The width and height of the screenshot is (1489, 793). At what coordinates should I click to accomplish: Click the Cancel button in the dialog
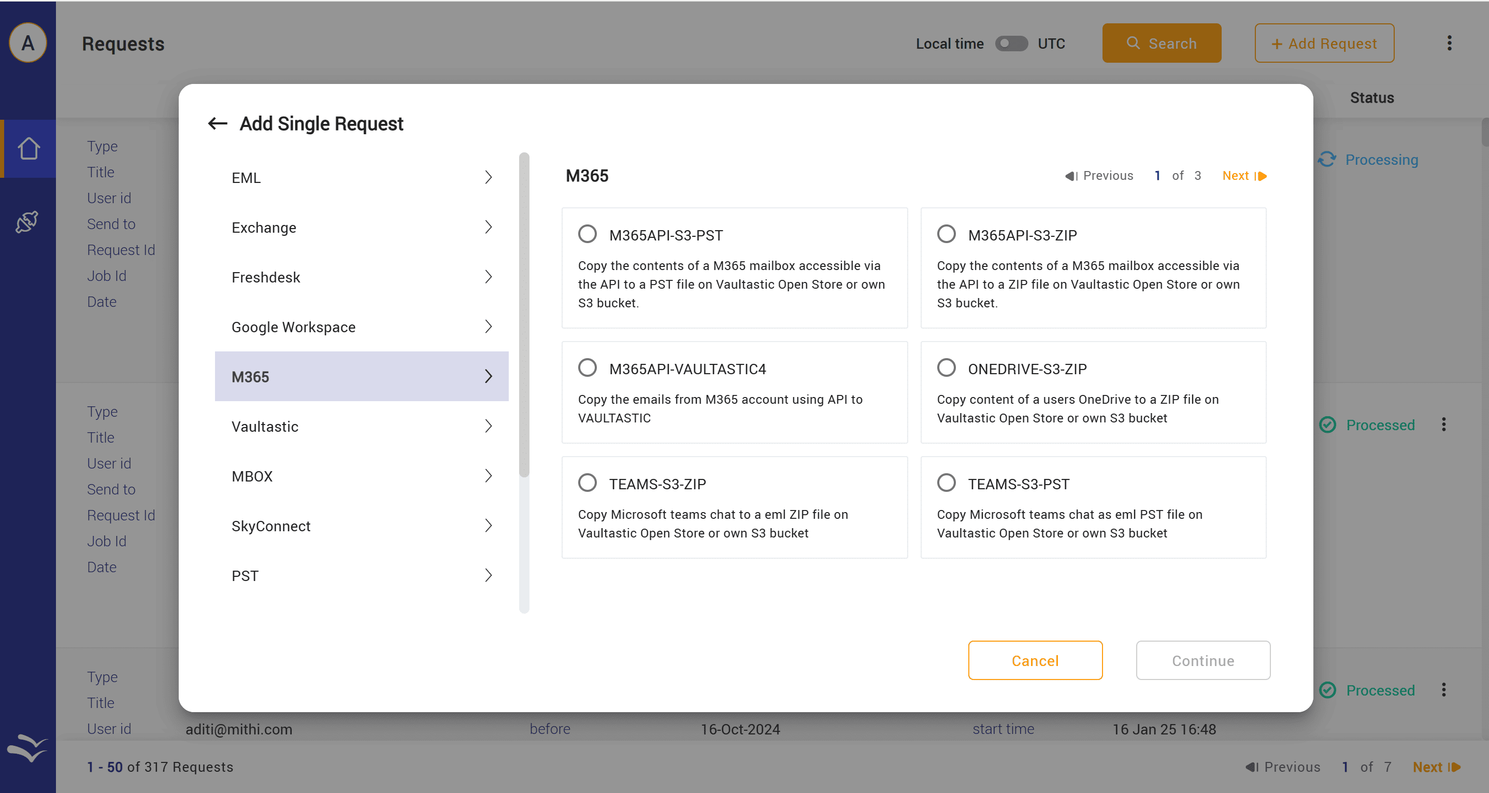click(1035, 660)
